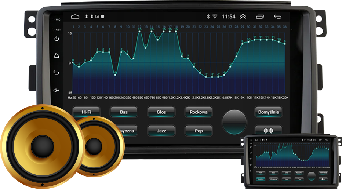Raise volume with the speaker plus icon
342x189 pixels.
coord(56,90)
